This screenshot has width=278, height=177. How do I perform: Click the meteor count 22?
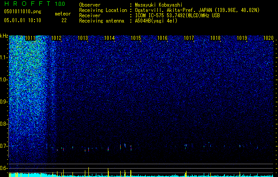[x=64, y=20]
